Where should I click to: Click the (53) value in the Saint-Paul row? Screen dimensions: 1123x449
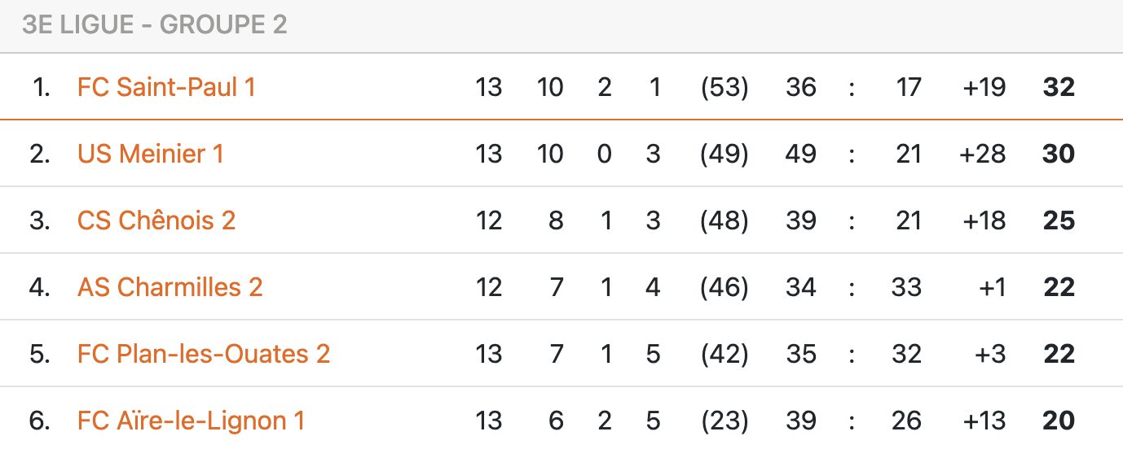pyautogui.click(x=724, y=87)
